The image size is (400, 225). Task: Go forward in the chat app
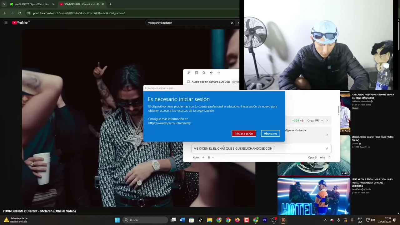click(218, 73)
